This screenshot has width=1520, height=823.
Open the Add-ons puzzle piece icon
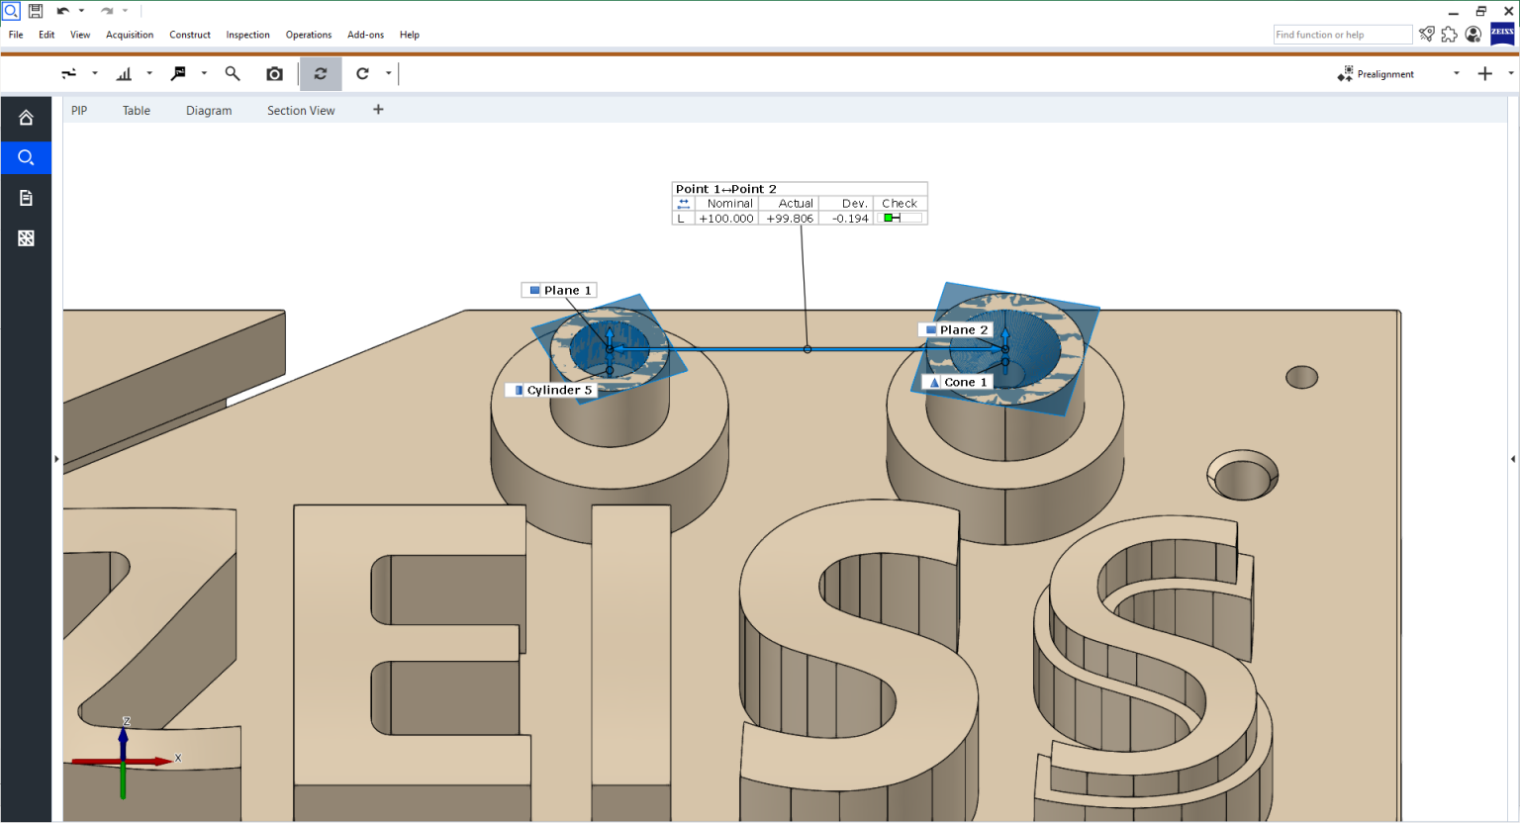[x=1449, y=34]
